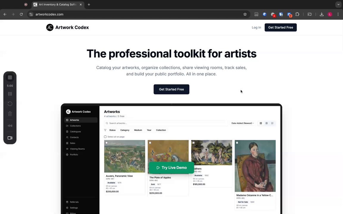The width and height of the screenshot is (343, 214).
Task: Open the Medium filter dropdown
Action: coord(138,130)
